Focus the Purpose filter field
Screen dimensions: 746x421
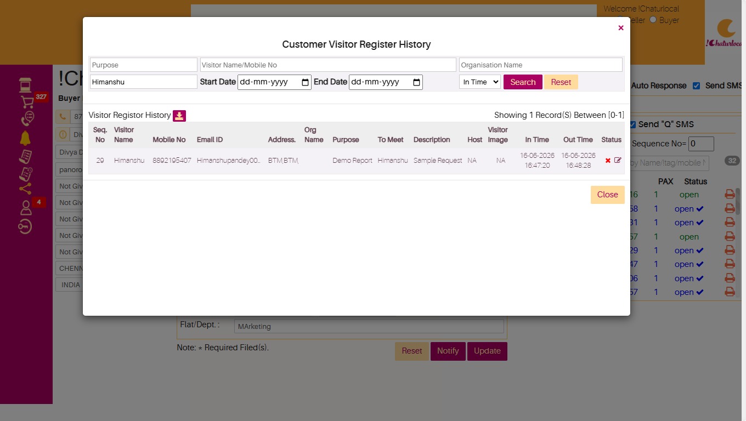pyautogui.click(x=144, y=65)
